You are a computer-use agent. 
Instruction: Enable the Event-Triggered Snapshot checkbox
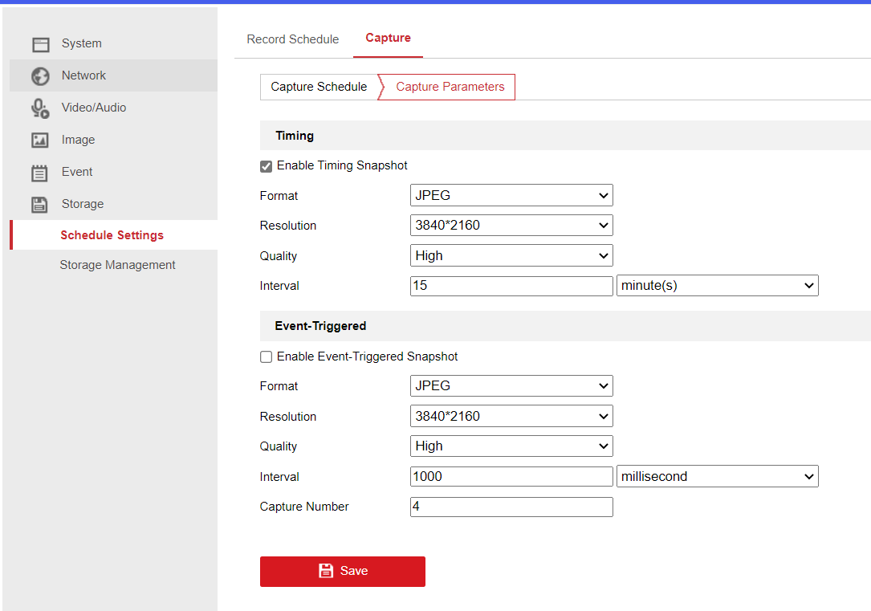tap(267, 356)
